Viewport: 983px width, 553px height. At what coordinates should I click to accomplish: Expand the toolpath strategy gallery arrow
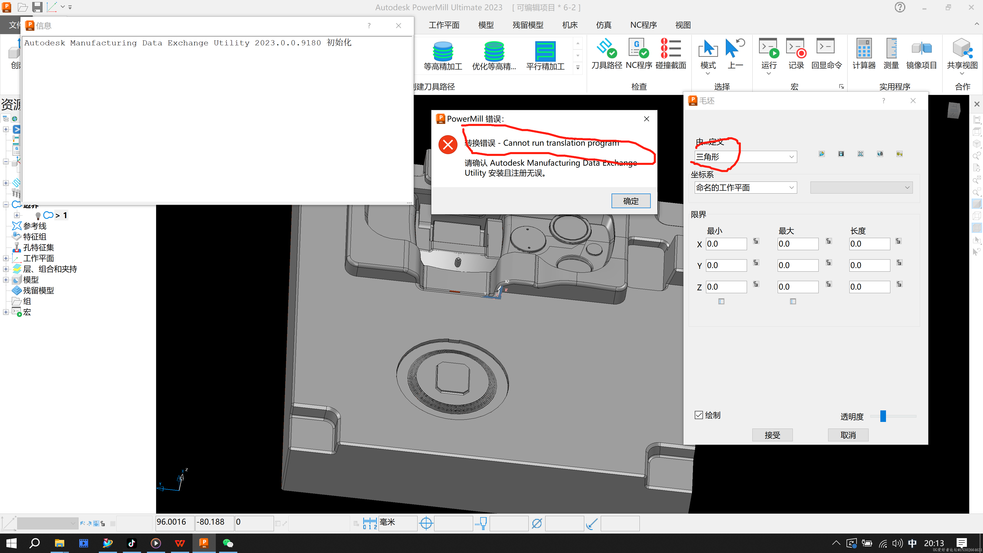pyautogui.click(x=578, y=68)
